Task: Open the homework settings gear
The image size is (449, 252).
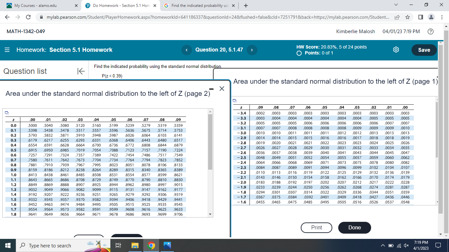Action: click(x=396, y=50)
